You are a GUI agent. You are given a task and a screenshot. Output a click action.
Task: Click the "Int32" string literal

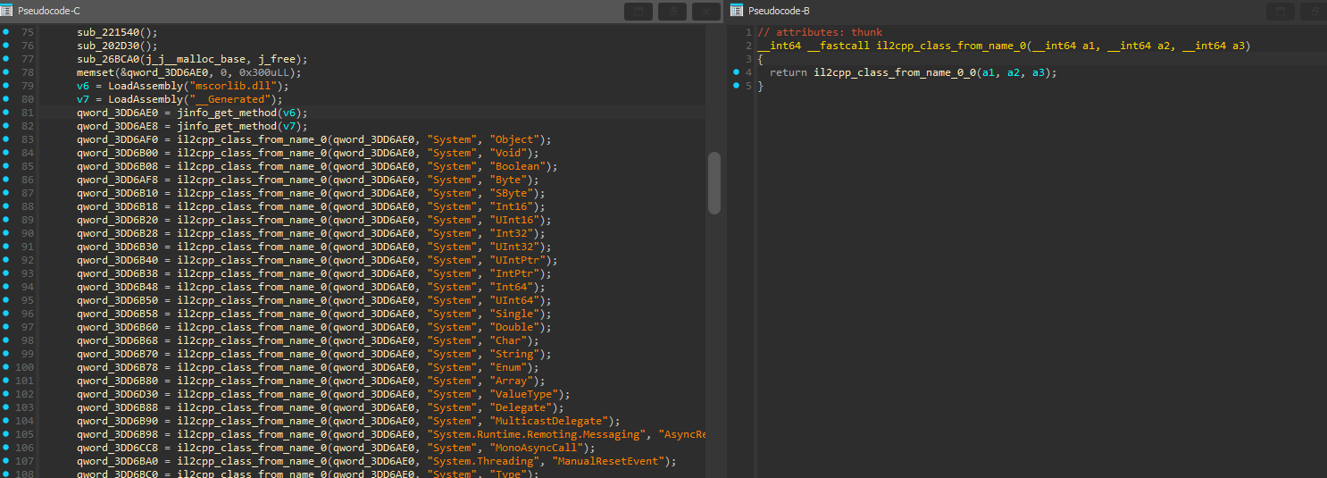click(x=512, y=233)
